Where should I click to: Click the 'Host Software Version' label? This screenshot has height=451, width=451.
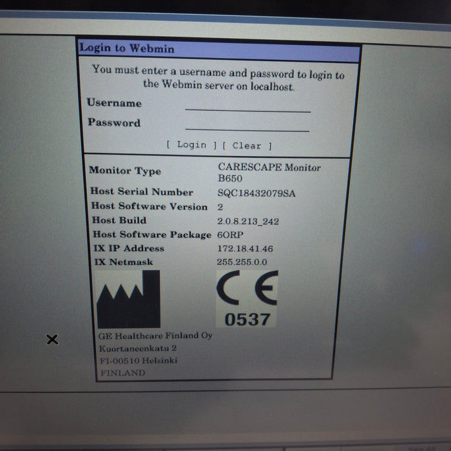pyautogui.click(x=149, y=206)
